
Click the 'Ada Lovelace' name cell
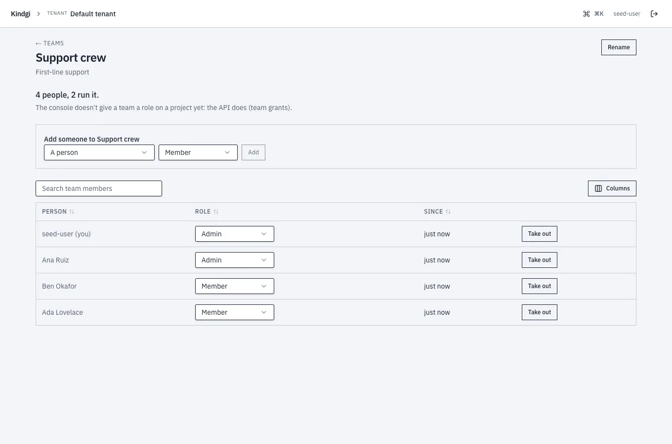click(x=62, y=312)
